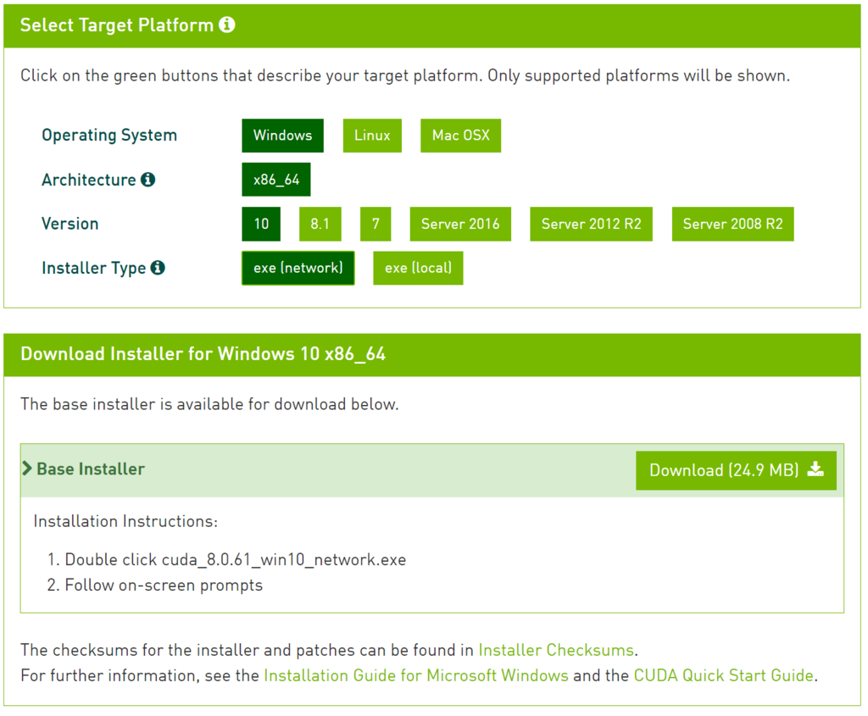The height and width of the screenshot is (716, 868).
Task: Open Installation Guide for Microsoft Windows
Action: tap(416, 675)
